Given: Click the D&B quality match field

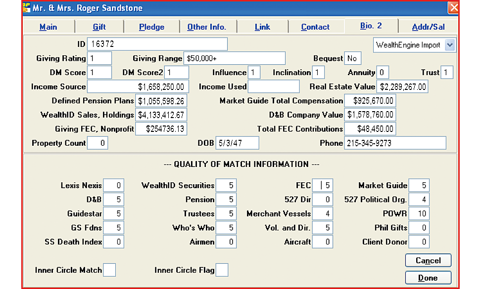Looking at the screenshot, I should point(114,200).
